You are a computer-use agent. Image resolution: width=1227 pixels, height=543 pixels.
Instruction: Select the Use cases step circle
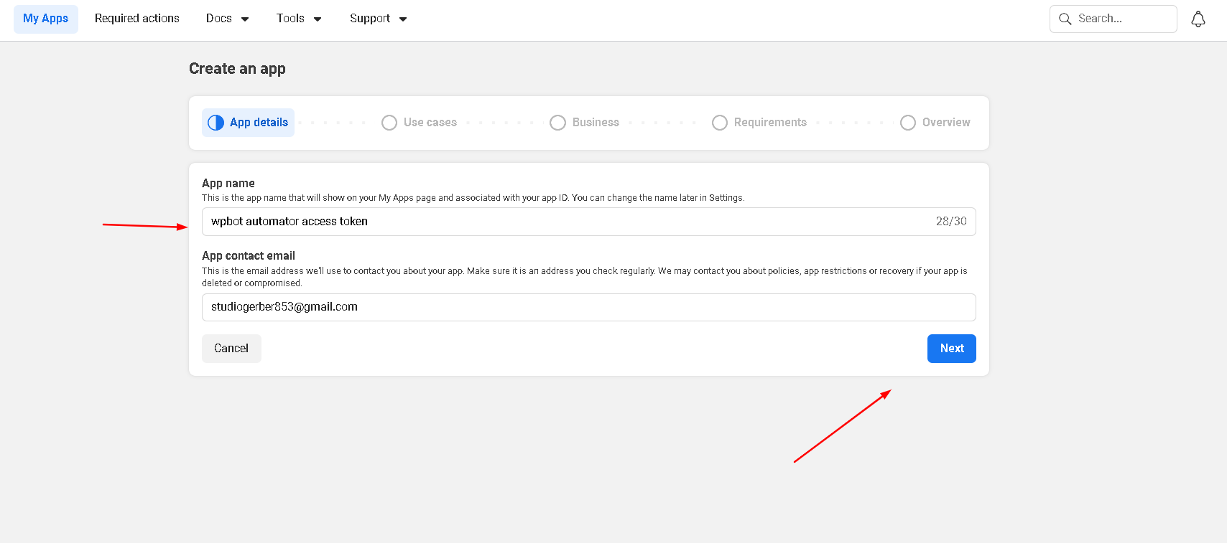click(x=389, y=123)
